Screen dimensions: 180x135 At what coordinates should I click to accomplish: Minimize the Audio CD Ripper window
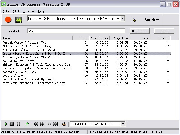pos(162,4)
